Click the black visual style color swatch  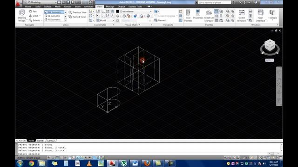pyautogui.click(x=118, y=11)
